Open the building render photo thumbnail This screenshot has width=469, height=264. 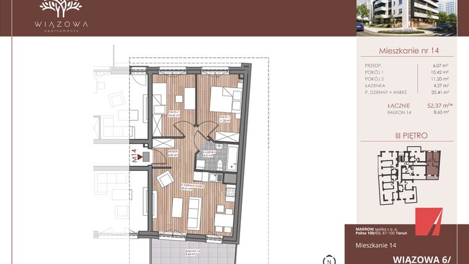point(407,18)
